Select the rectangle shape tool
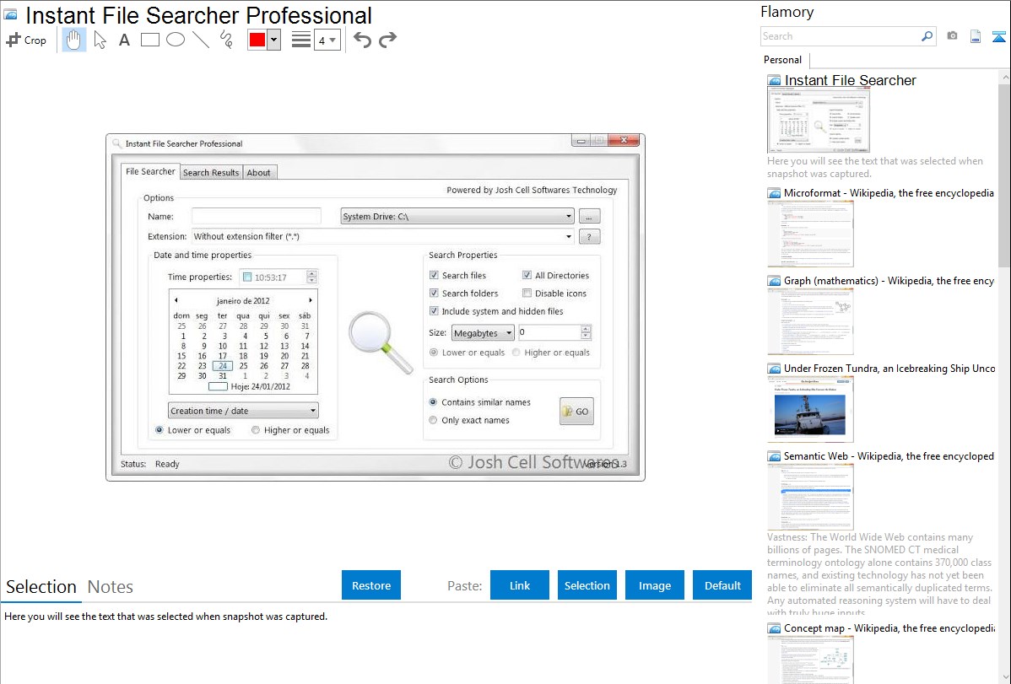The image size is (1011, 684). click(x=149, y=40)
